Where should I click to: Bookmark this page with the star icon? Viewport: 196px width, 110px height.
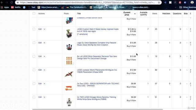click(159, 2)
